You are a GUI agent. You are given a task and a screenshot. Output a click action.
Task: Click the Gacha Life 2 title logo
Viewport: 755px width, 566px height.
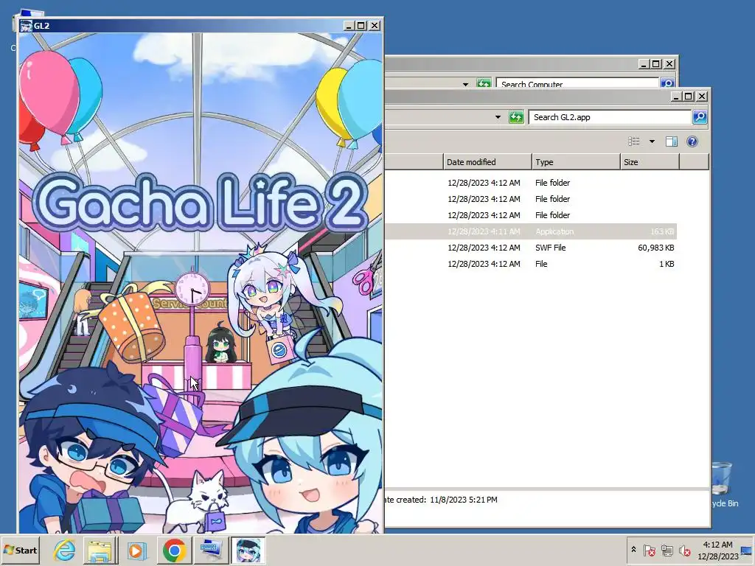click(201, 202)
